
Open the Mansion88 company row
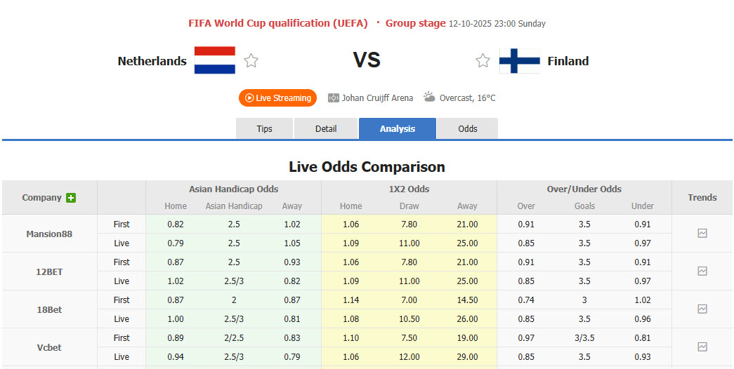50,234
